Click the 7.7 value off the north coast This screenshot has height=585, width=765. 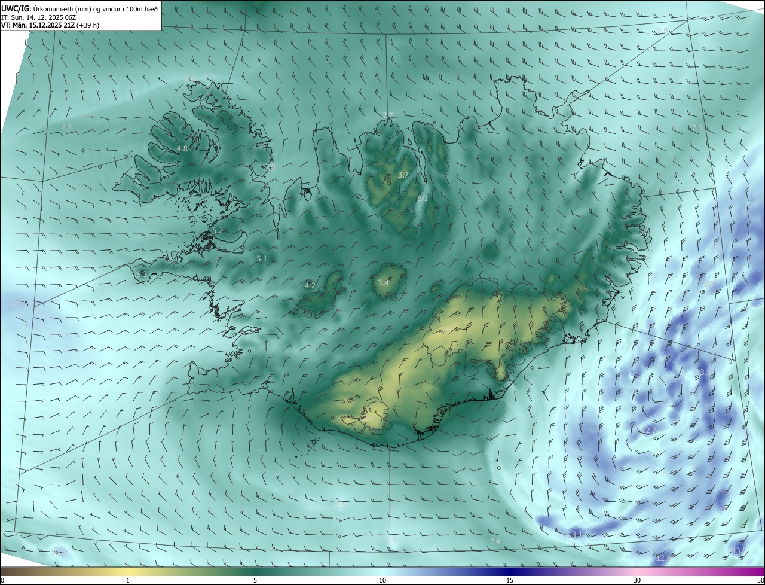(x=388, y=115)
